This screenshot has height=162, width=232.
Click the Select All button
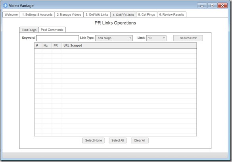(x=118, y=141)
